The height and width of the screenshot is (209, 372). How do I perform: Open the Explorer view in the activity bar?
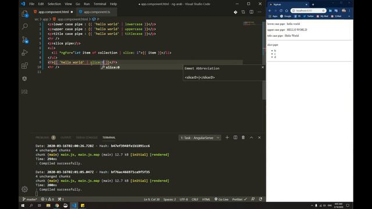click(24, 14)
